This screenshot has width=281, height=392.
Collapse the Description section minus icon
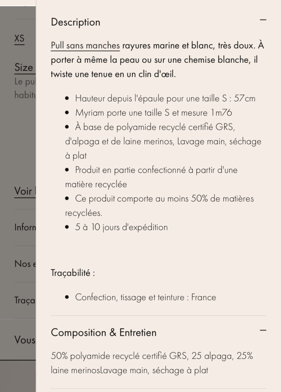click(263, 20)
